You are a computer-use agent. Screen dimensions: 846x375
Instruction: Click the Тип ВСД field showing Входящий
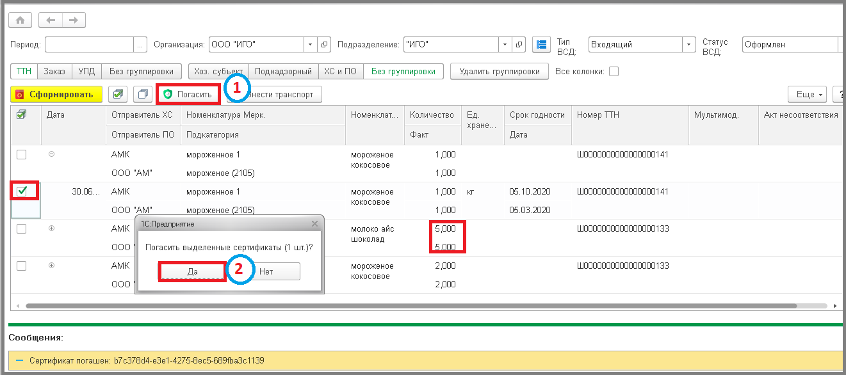click(636, 44)
